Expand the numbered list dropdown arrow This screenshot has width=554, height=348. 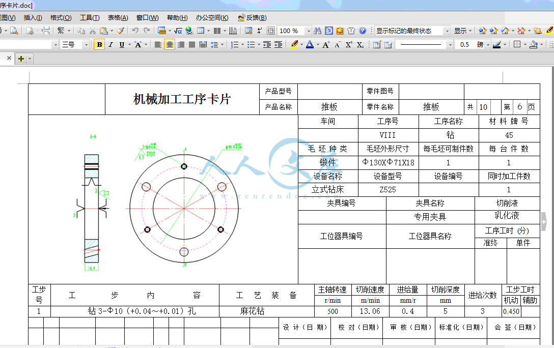(x=242, y=45)
